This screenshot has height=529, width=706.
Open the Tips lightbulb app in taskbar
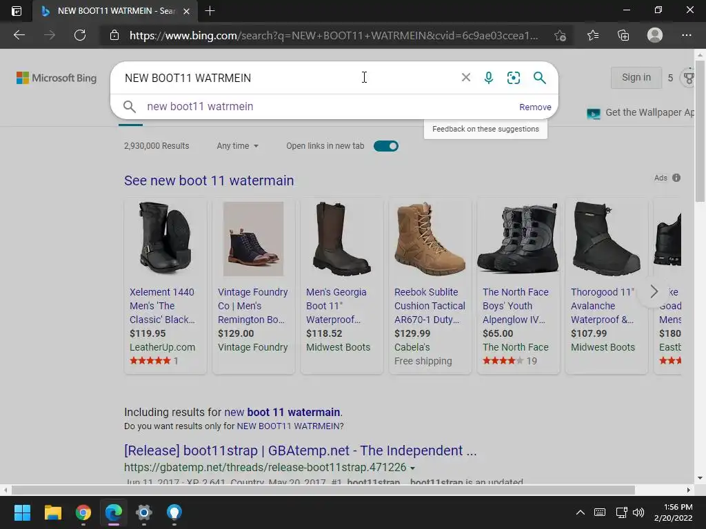pos(174,512)
